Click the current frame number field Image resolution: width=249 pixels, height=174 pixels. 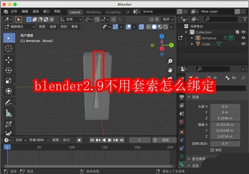[x=139, y=140]
